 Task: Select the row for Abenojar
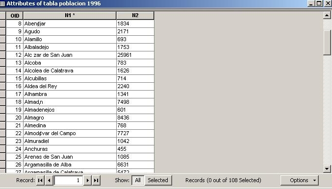3,24
